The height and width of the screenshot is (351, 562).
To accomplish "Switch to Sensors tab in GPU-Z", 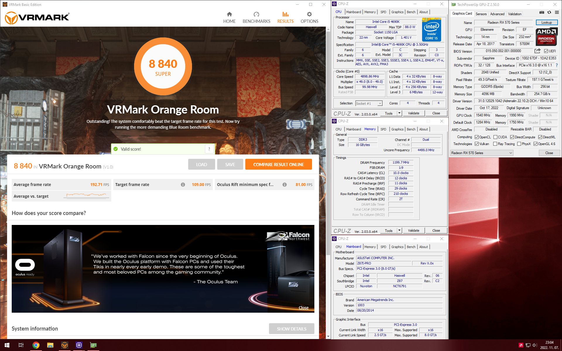I will click(481, 14).
